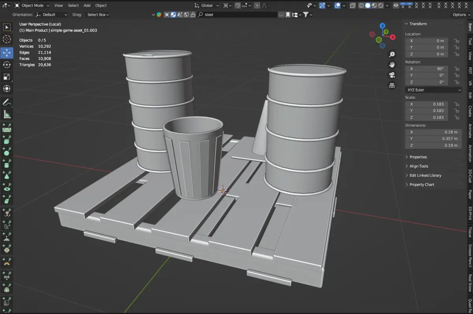
Task: Switch to the 3D-Print sidebar tab
Action: coord(470,213)
